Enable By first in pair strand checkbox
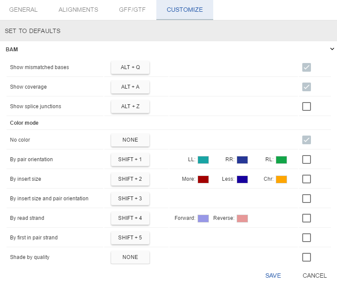Image resolution: width=337 pixels, height=282 pixels. tap(307, 238)
